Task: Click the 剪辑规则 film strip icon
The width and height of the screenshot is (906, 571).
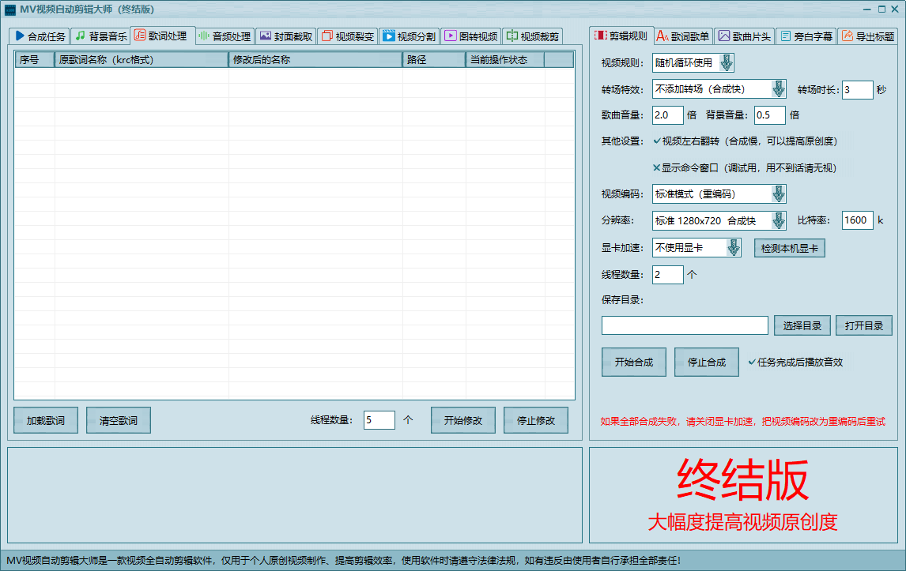Action: (601, 36)
